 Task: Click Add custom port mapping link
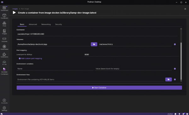[30, 59]
